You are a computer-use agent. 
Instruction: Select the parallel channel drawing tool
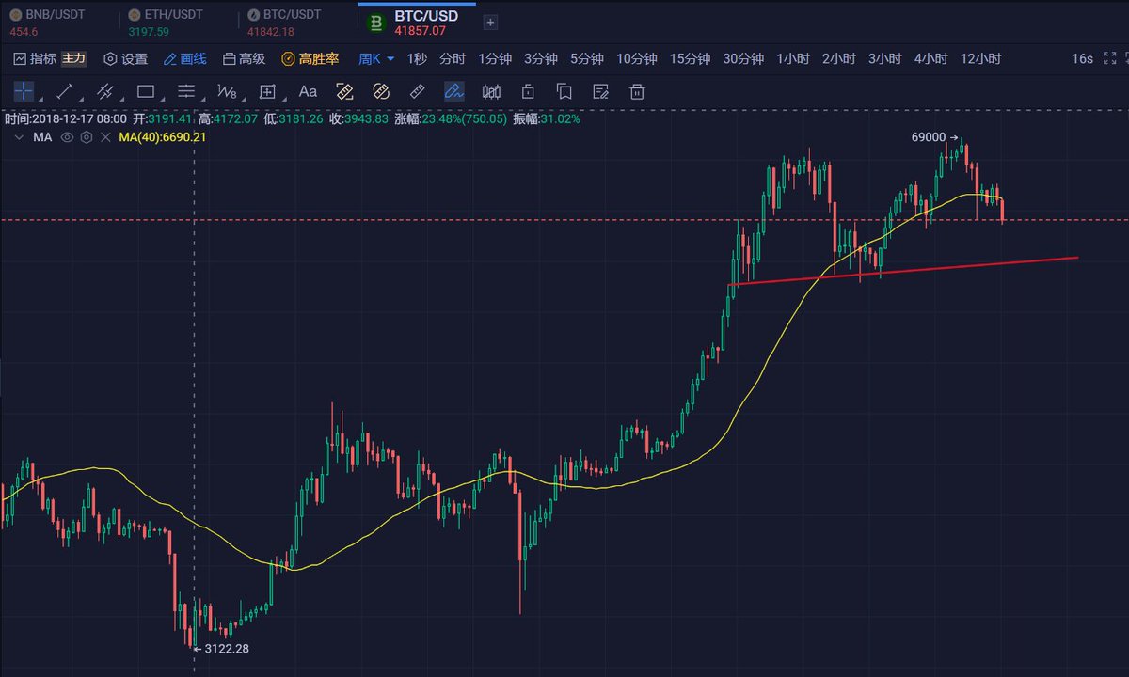tap(105, 91)
